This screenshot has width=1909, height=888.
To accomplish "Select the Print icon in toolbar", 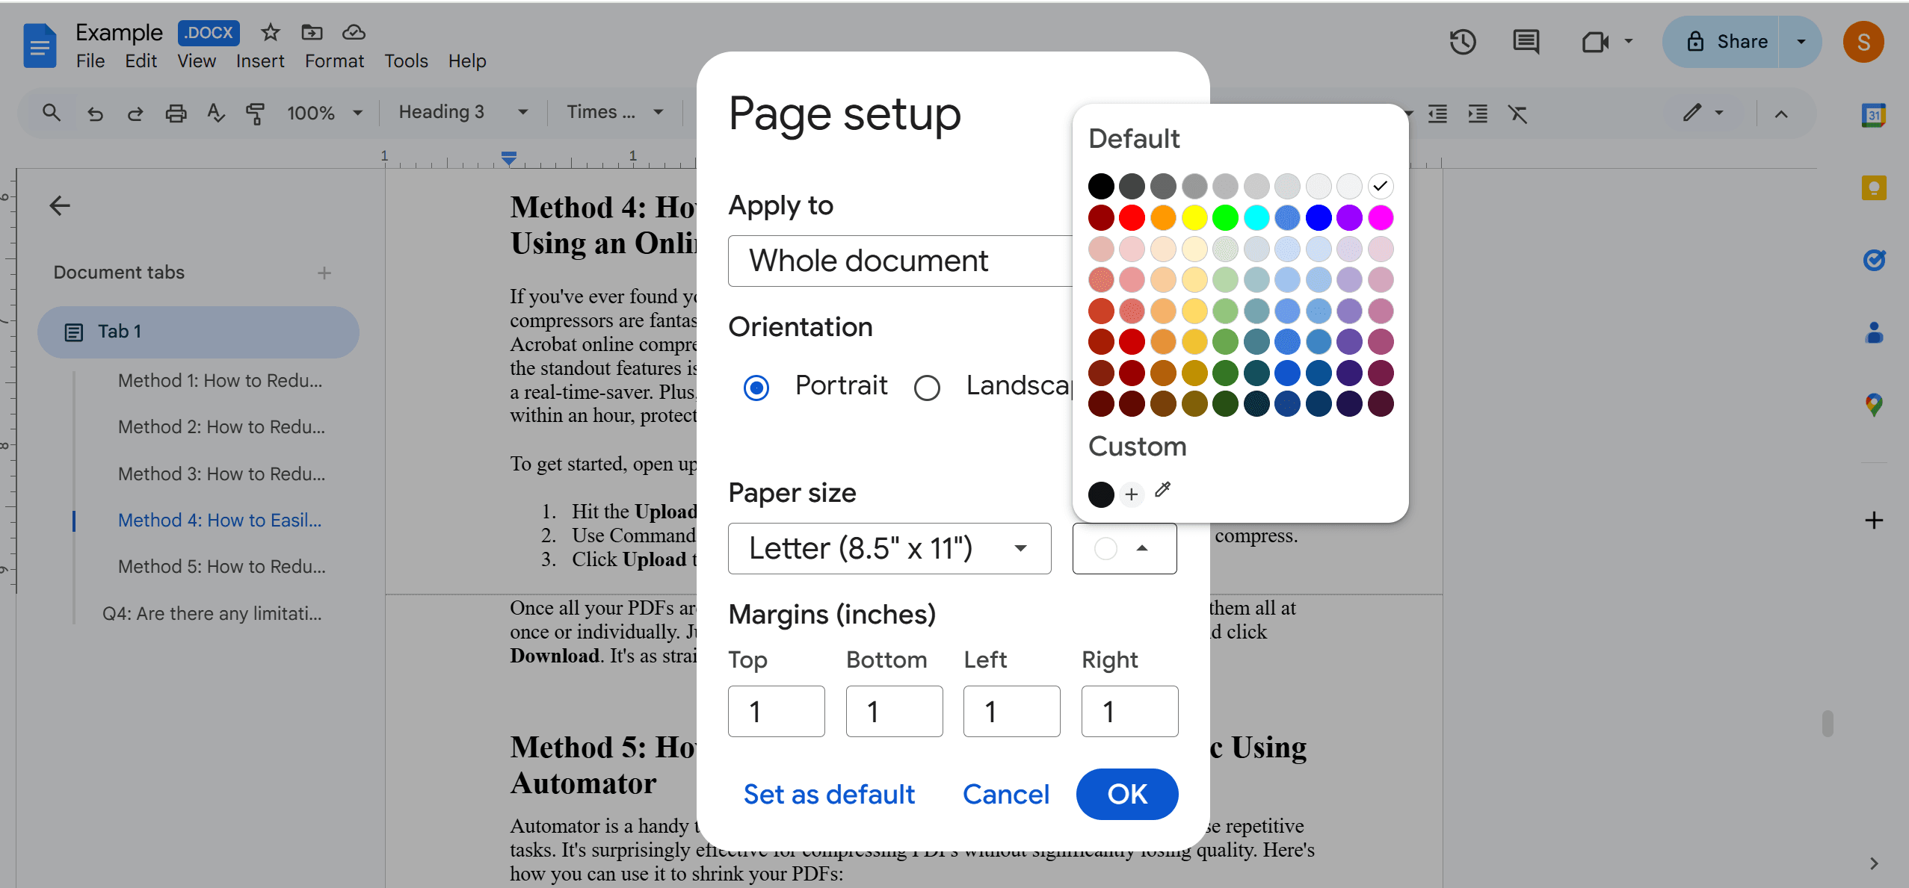I will pos(176,116).
